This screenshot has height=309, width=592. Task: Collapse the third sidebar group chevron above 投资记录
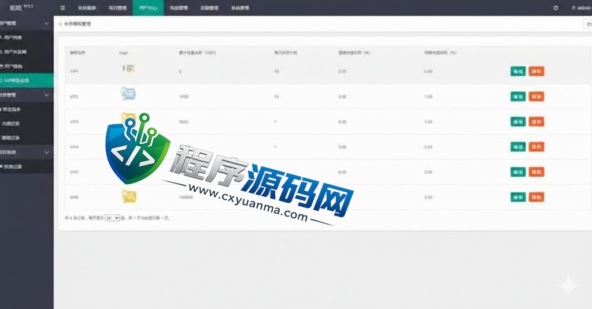click(46, 152)
